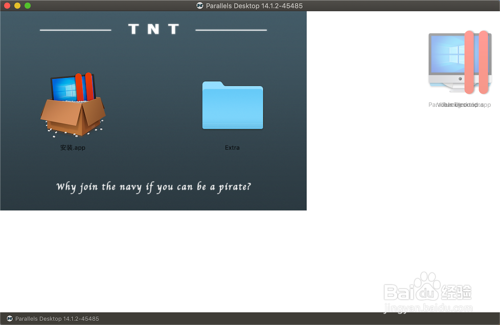Close the window with the red button
The image size is (500, 325).
tap(7, 6)
